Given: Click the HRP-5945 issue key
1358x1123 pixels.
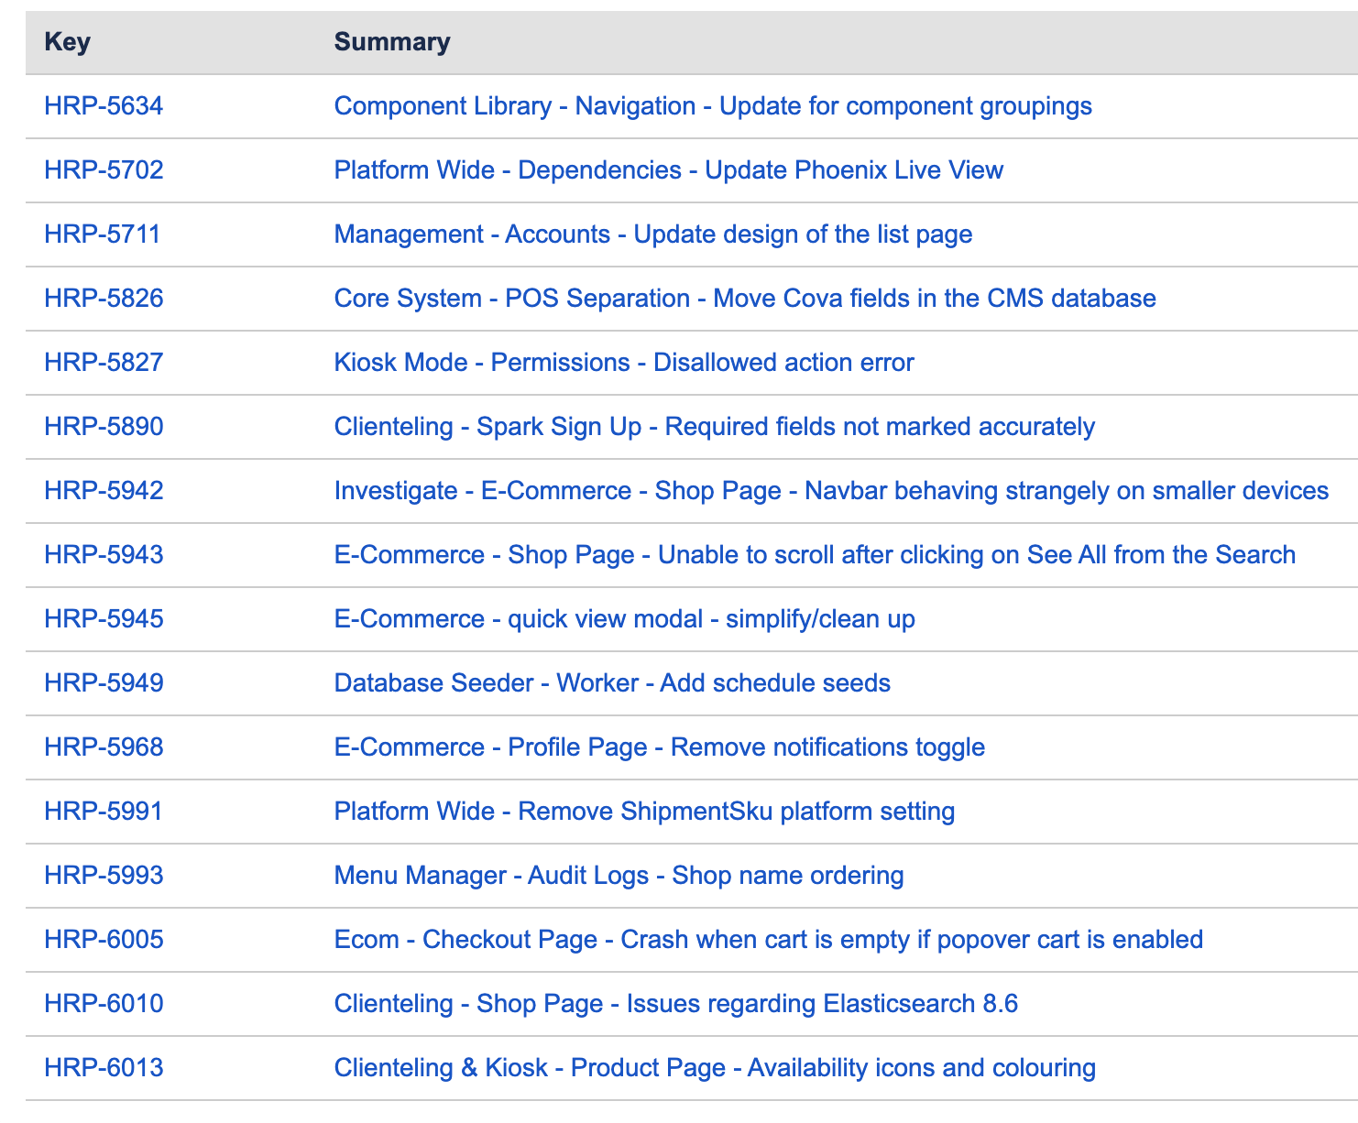Looking at the screenshot, I should coord(104,619).
